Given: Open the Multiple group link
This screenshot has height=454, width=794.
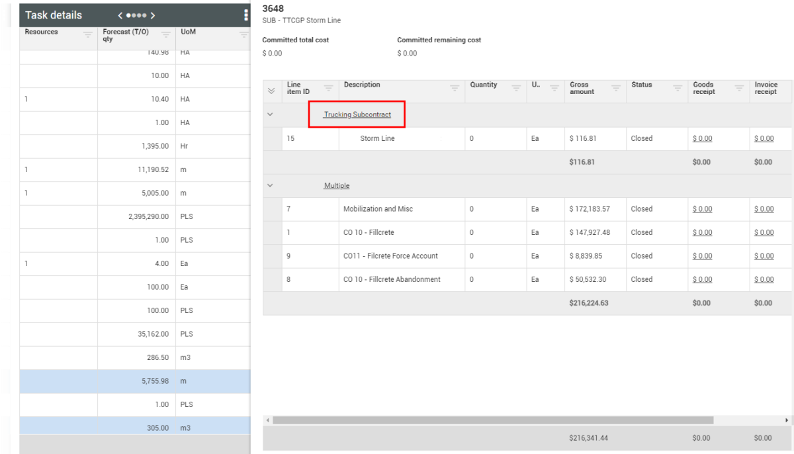Looking at the screenshot, I should (336, 186).
